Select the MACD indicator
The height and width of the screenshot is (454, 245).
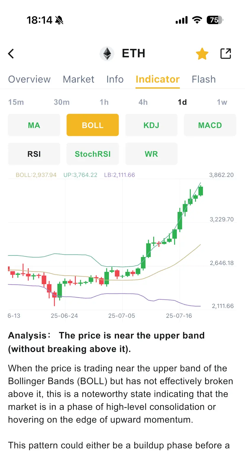210,125
